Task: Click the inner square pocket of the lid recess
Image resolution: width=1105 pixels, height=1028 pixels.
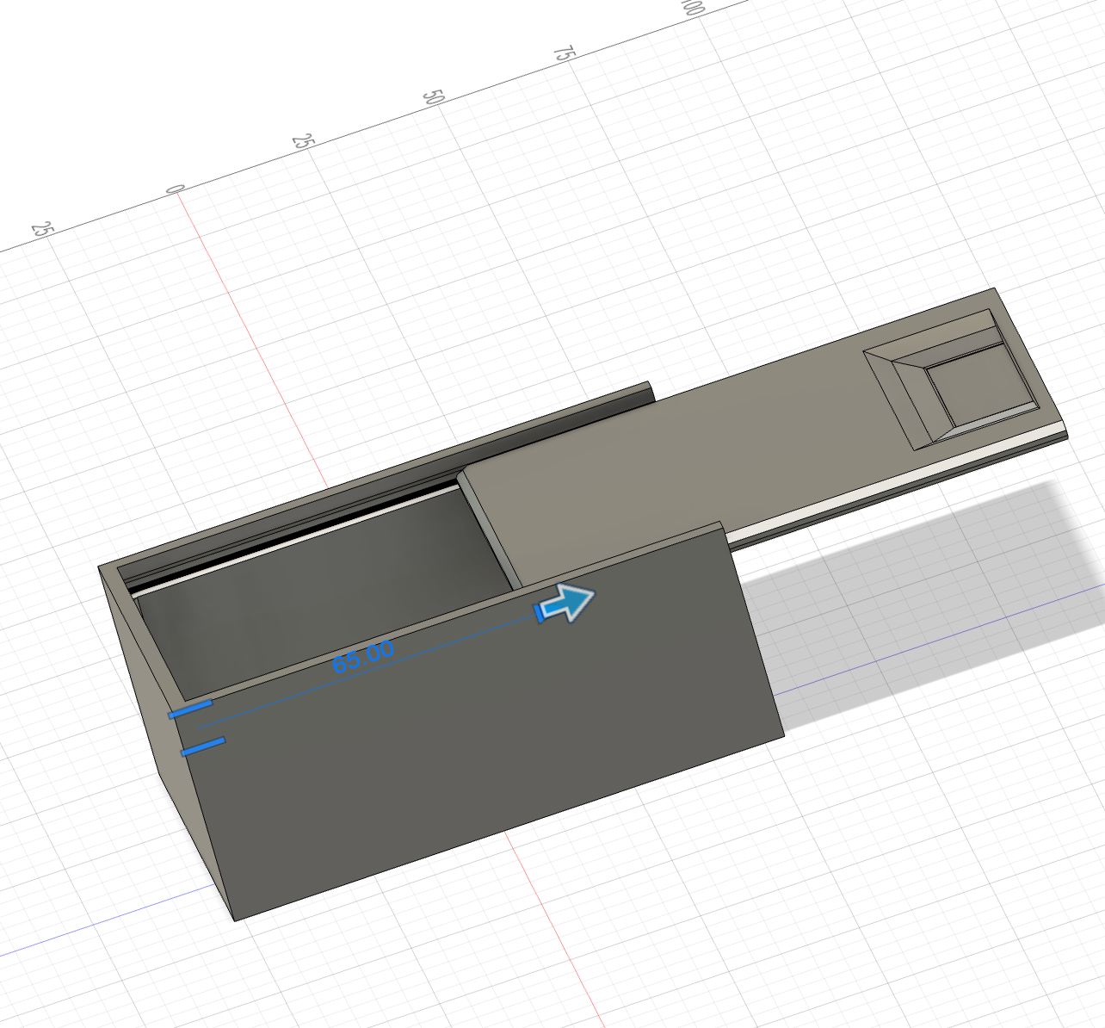Action: (981, 392)
